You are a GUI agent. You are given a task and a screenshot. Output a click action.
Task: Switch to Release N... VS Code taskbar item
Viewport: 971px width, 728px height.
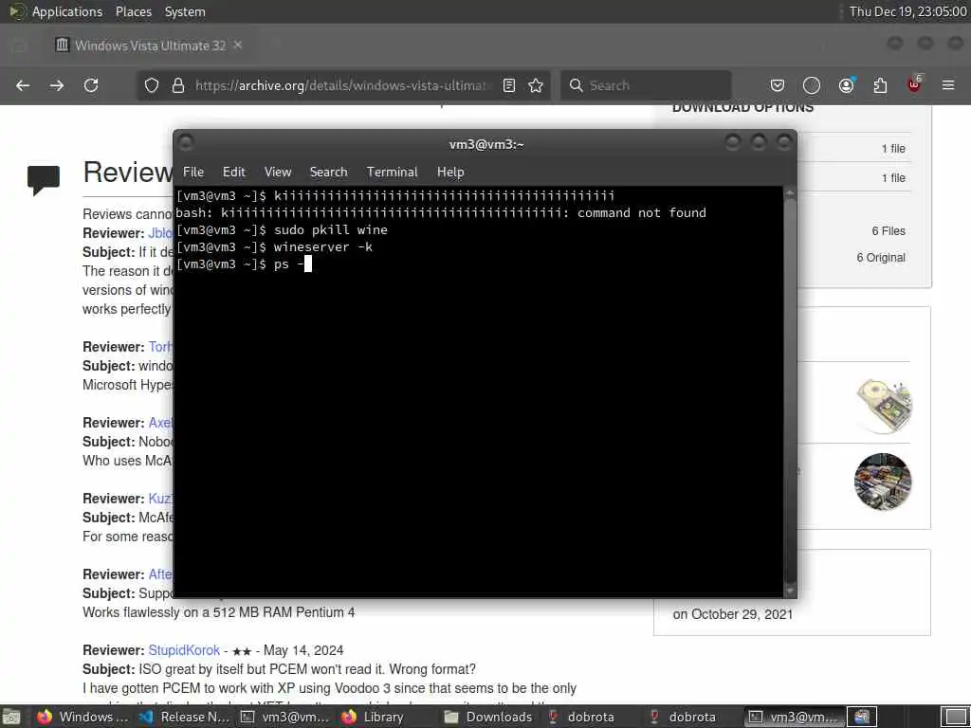pos(184,717)
